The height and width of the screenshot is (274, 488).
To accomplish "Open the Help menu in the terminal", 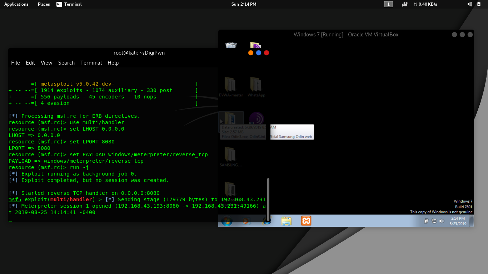I will [x=113, y=63].
